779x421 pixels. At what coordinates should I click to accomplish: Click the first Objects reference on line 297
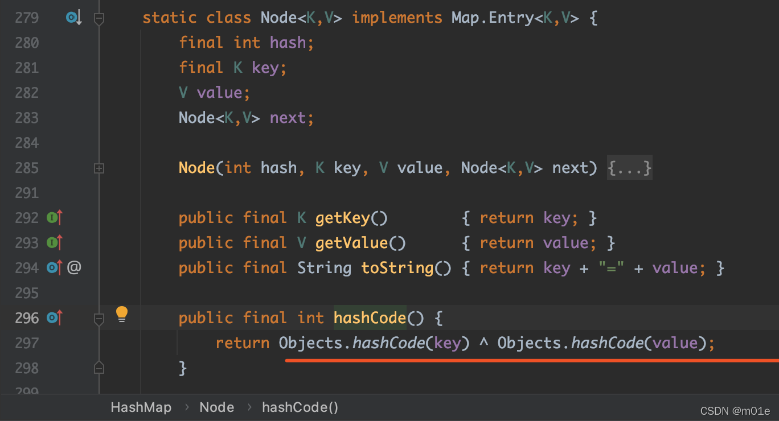(311, 343)
